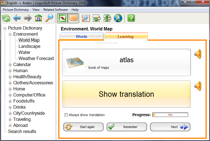This screenshot has height=141, width=210.
Task: Expand the Human category
Action: [x=10, y=71]
